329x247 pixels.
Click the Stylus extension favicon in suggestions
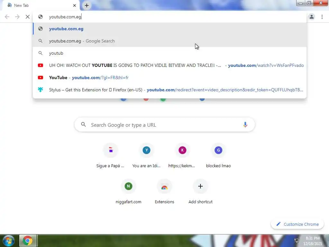pos(40,90)
